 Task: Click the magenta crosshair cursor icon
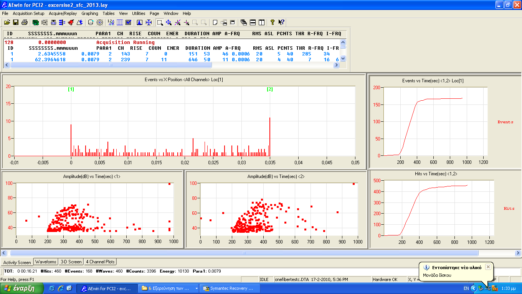click(x=187, y=22)
